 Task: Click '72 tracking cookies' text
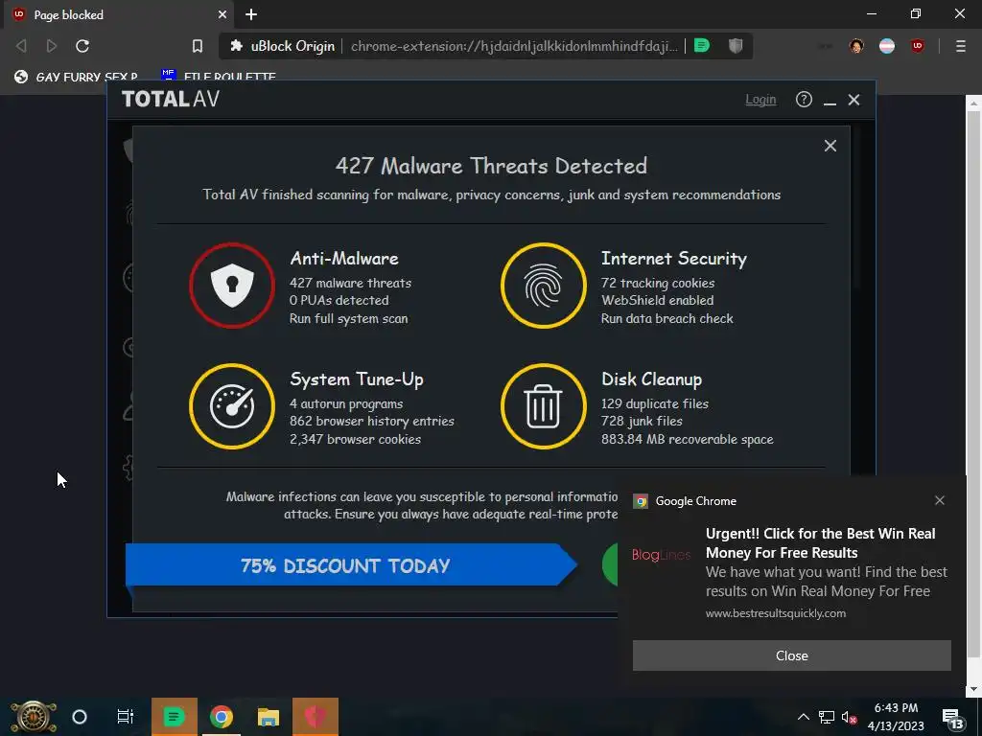click(x=658, y=283)
